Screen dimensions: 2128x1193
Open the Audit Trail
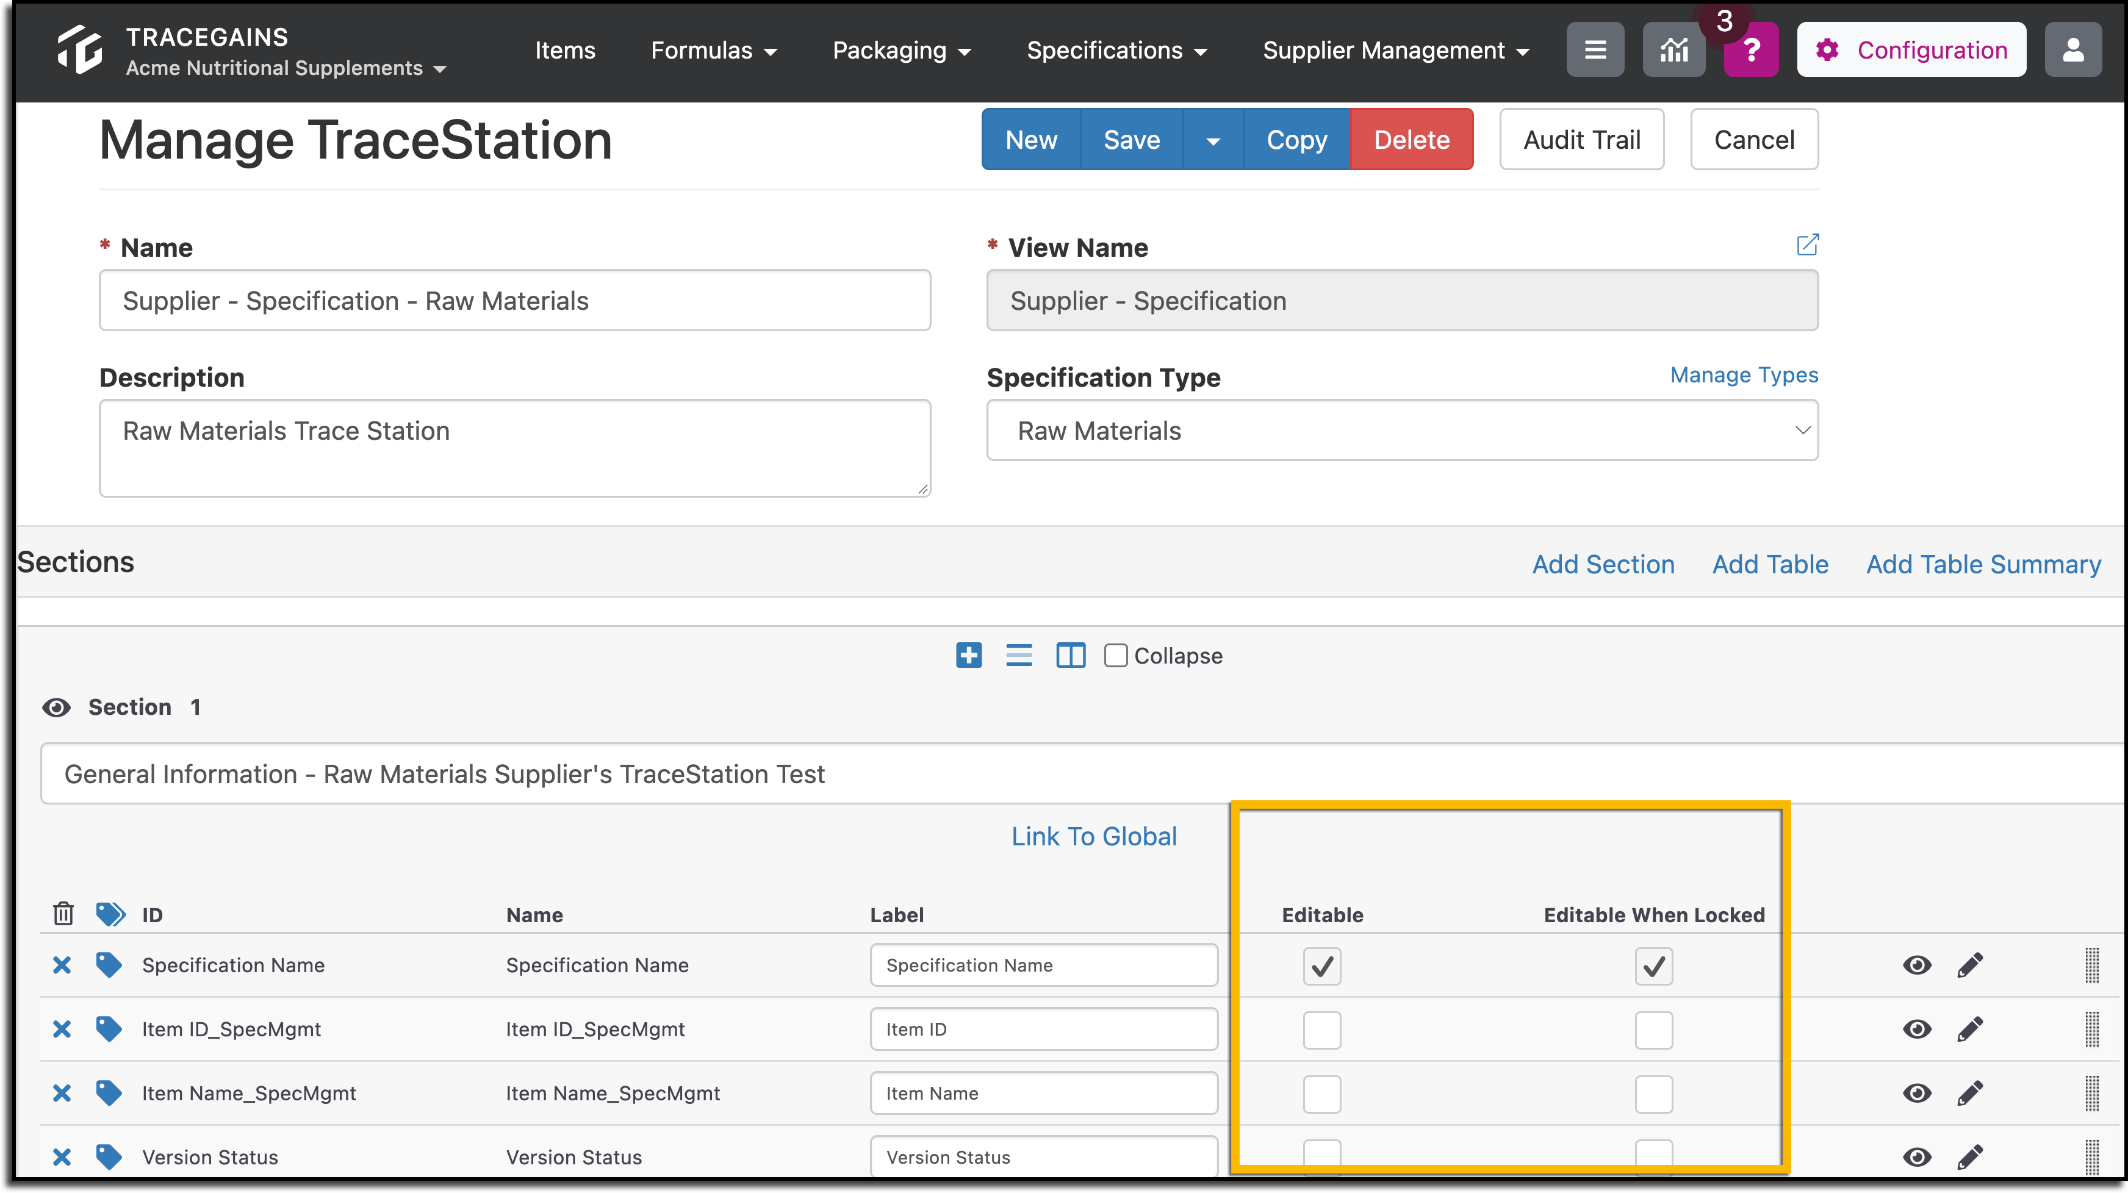pyautogui.click(x=1582, y=140)
